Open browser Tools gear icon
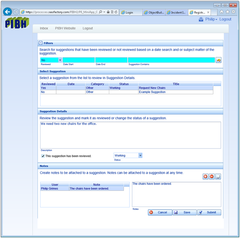The height and width of the screenshot is (238, 240). [233, 12]
